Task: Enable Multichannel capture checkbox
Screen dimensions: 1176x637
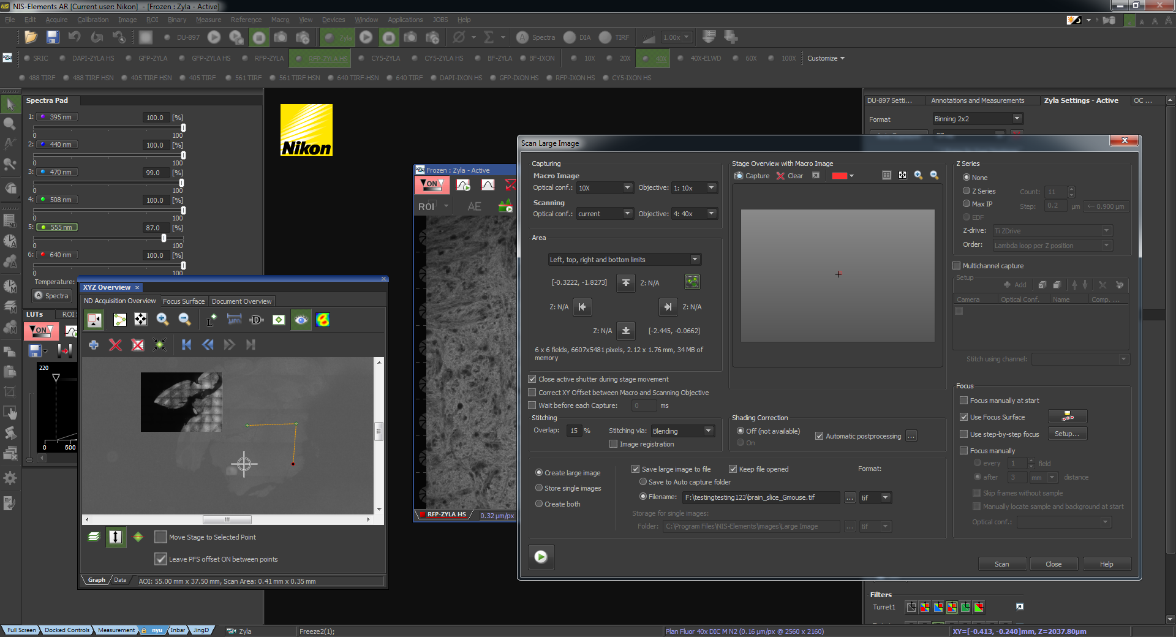Action: (957, 266)
